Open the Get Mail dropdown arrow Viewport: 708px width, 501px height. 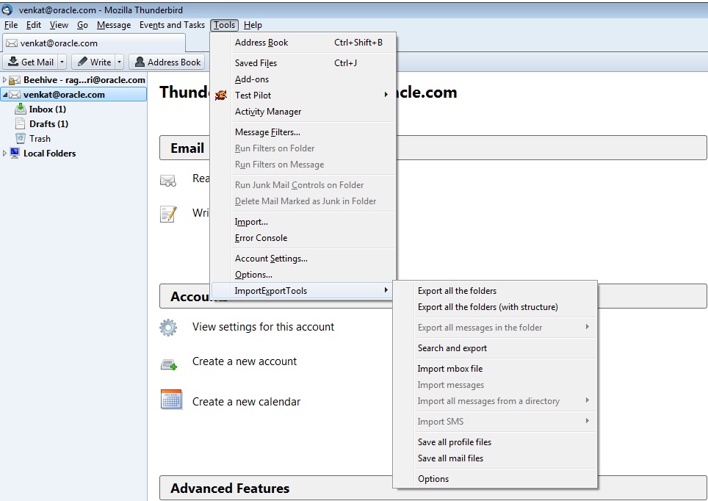click(x=62, y=62)
